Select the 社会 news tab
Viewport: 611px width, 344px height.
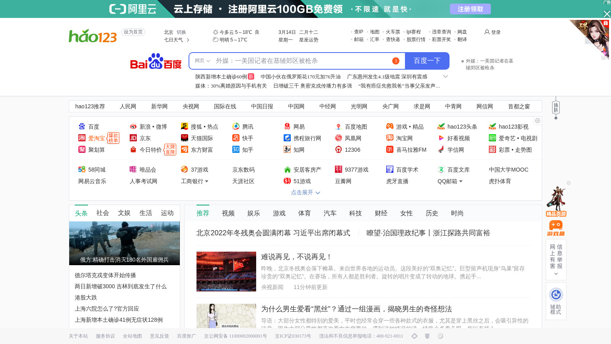tap(103, 213)
